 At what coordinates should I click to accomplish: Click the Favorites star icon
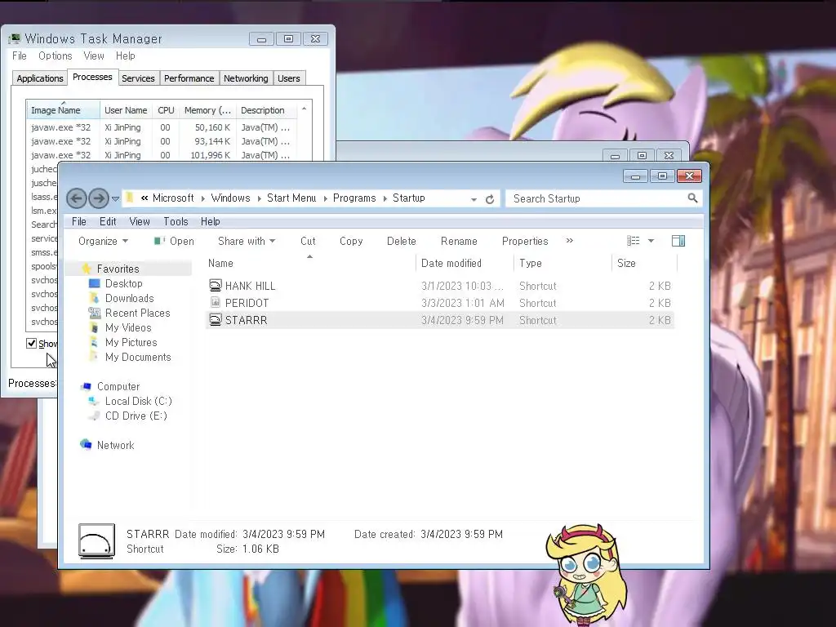pos(87,269)
